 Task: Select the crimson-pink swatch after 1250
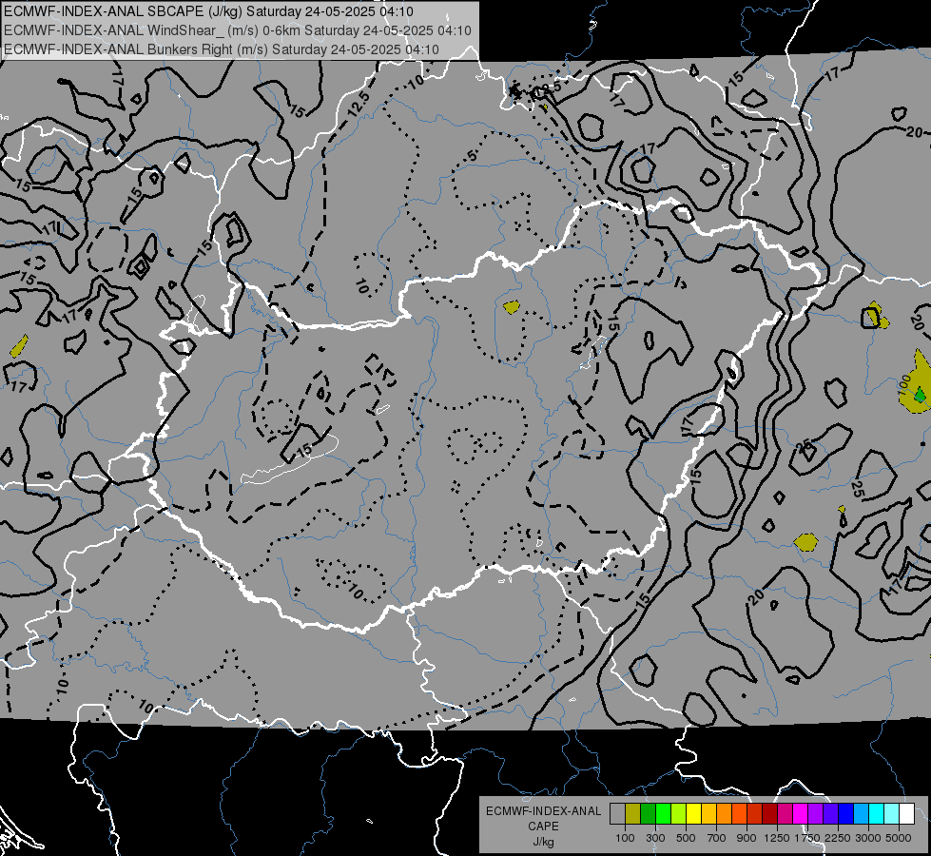tap(785, 813)
